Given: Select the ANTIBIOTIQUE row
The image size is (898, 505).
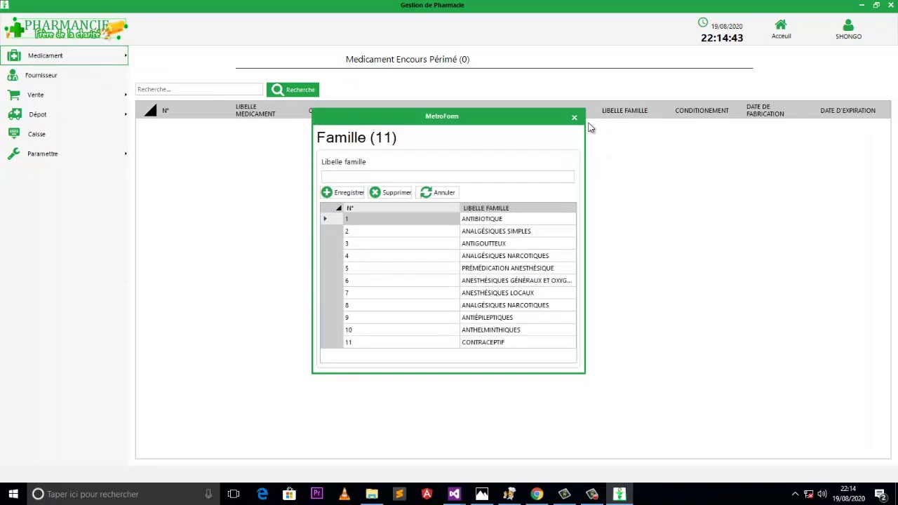Looking at the screenshot, I should coord(448,219).
